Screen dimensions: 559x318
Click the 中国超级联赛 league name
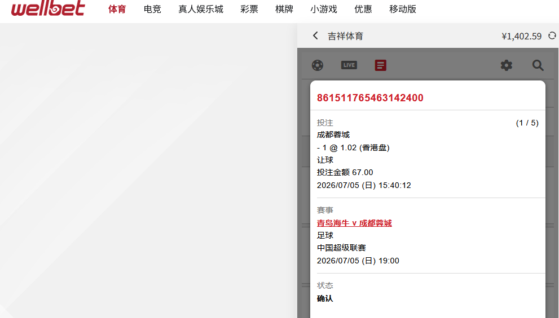(x=341, y=248)
